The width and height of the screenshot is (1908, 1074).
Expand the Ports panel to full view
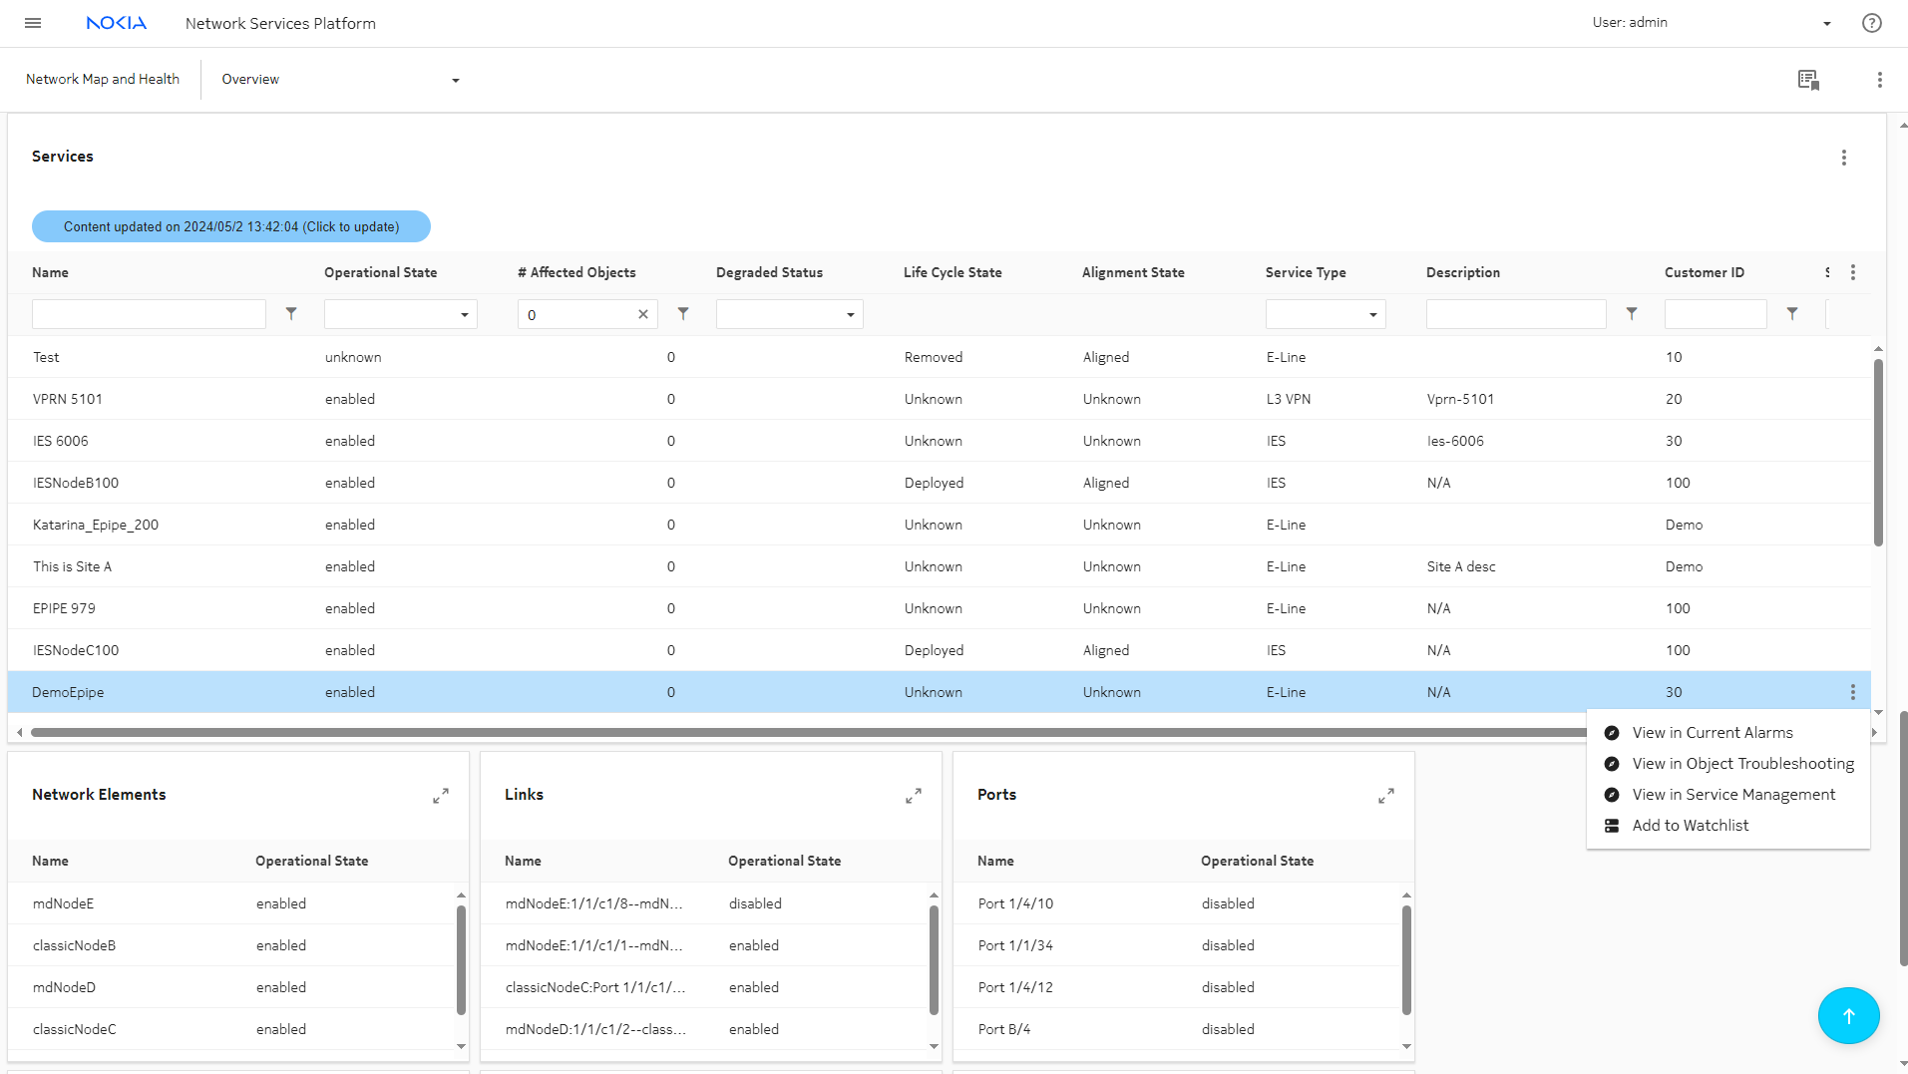point(1385,796)
